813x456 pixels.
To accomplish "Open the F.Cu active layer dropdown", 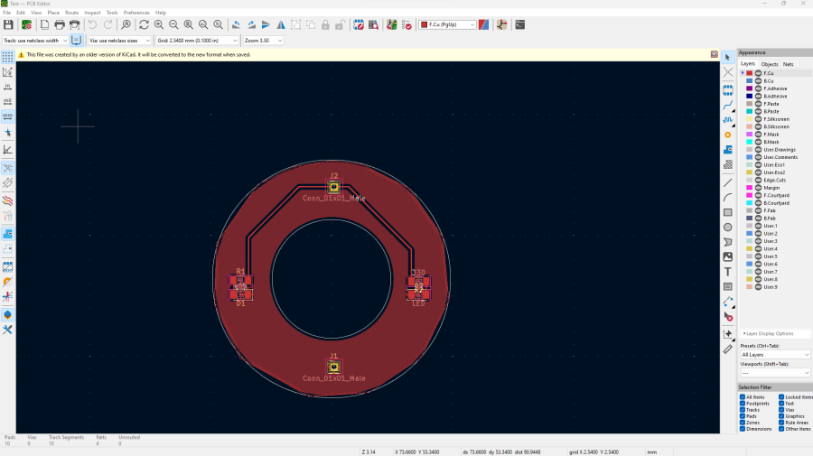I will pyautogui.click(x=447, y=24).
